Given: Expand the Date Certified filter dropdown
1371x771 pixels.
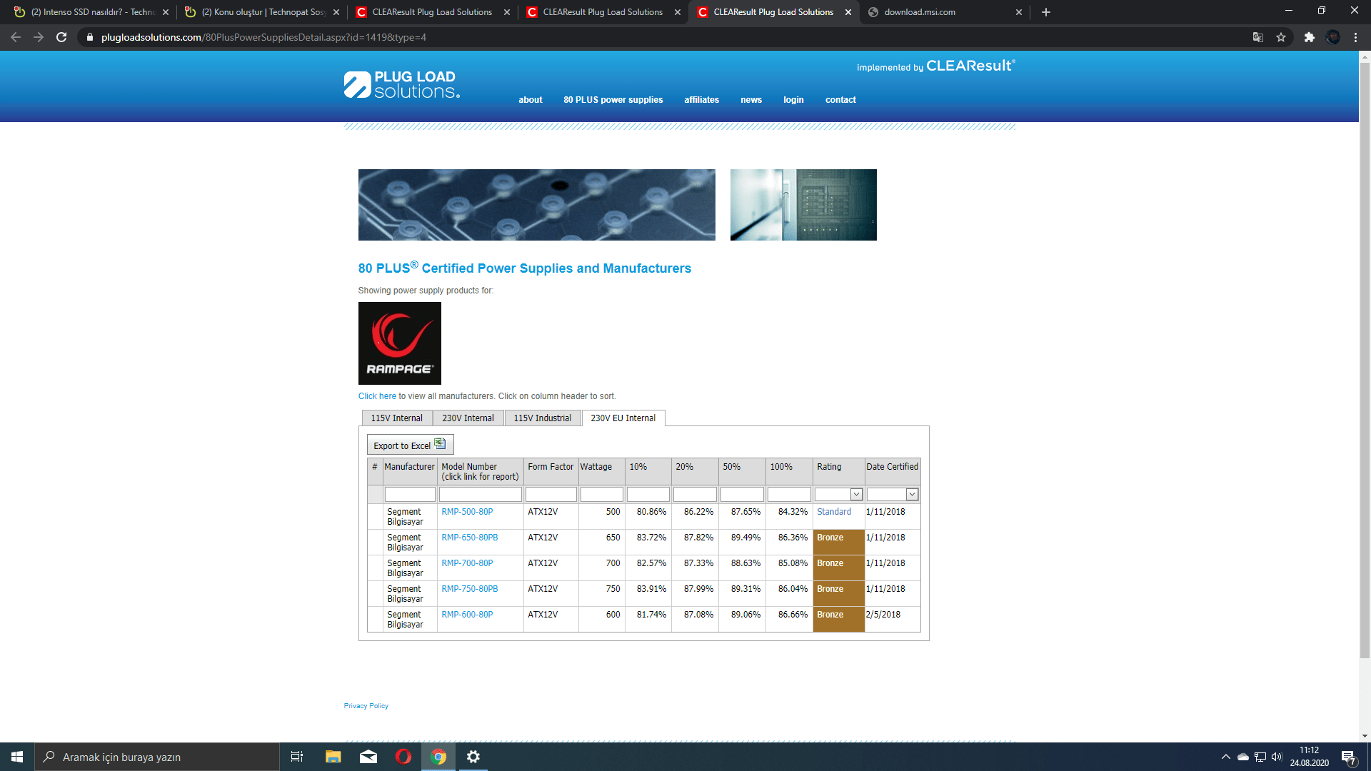Looking at the screenshot, I should coord(912,495).
